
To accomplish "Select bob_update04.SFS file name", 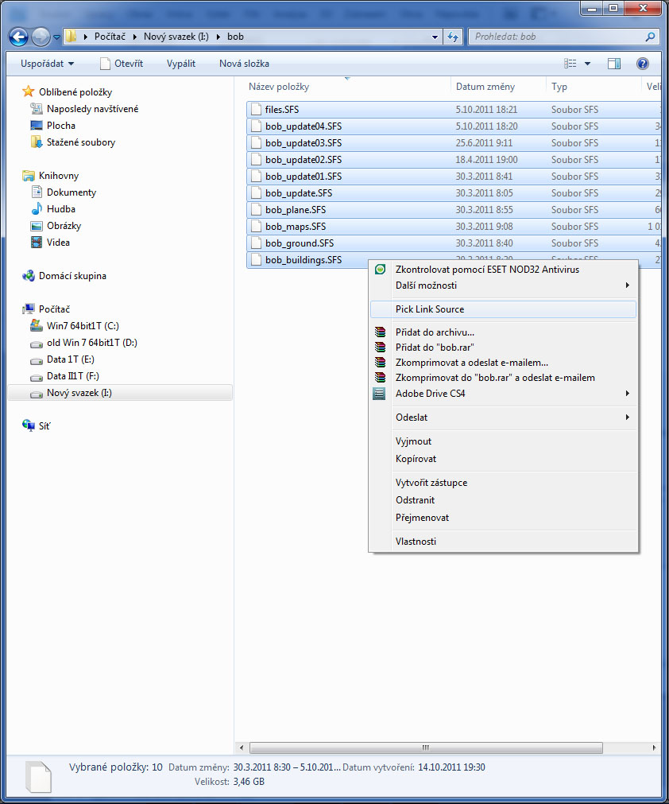I will click(x=304, y=126).
